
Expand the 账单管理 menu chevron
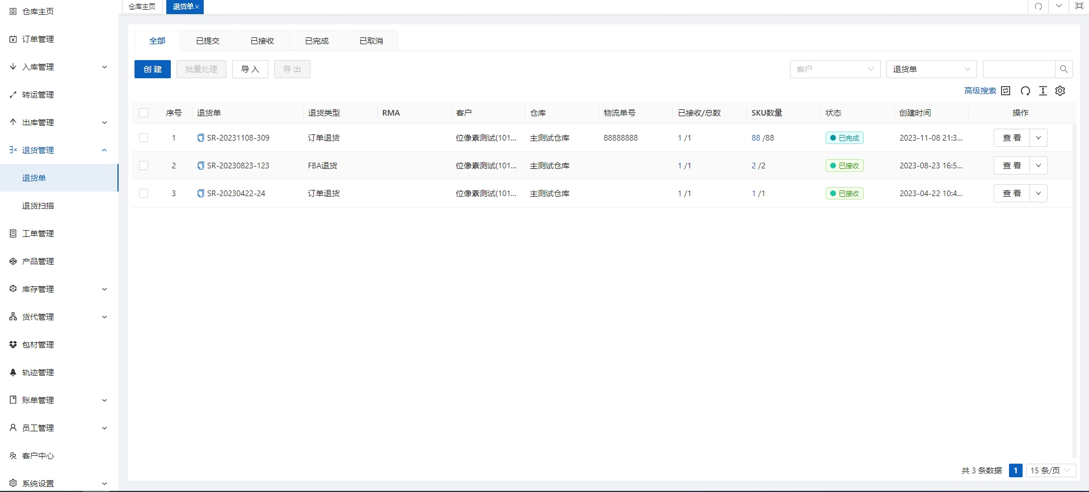tap(104, 400)
